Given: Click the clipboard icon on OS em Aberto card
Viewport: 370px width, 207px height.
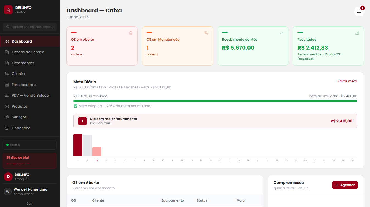Looking at the screenshot, I should 131,33.
